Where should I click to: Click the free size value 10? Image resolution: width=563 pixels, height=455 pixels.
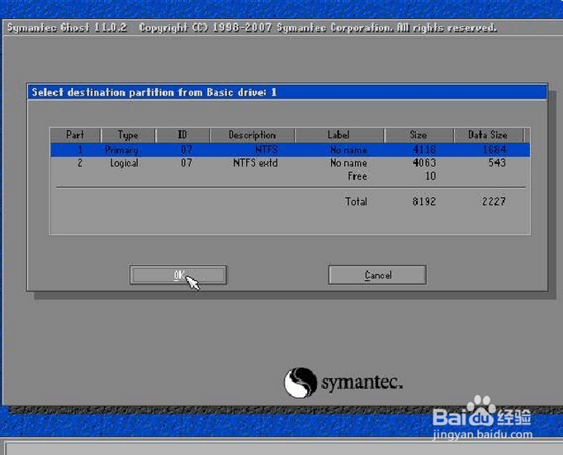(431, 176)
